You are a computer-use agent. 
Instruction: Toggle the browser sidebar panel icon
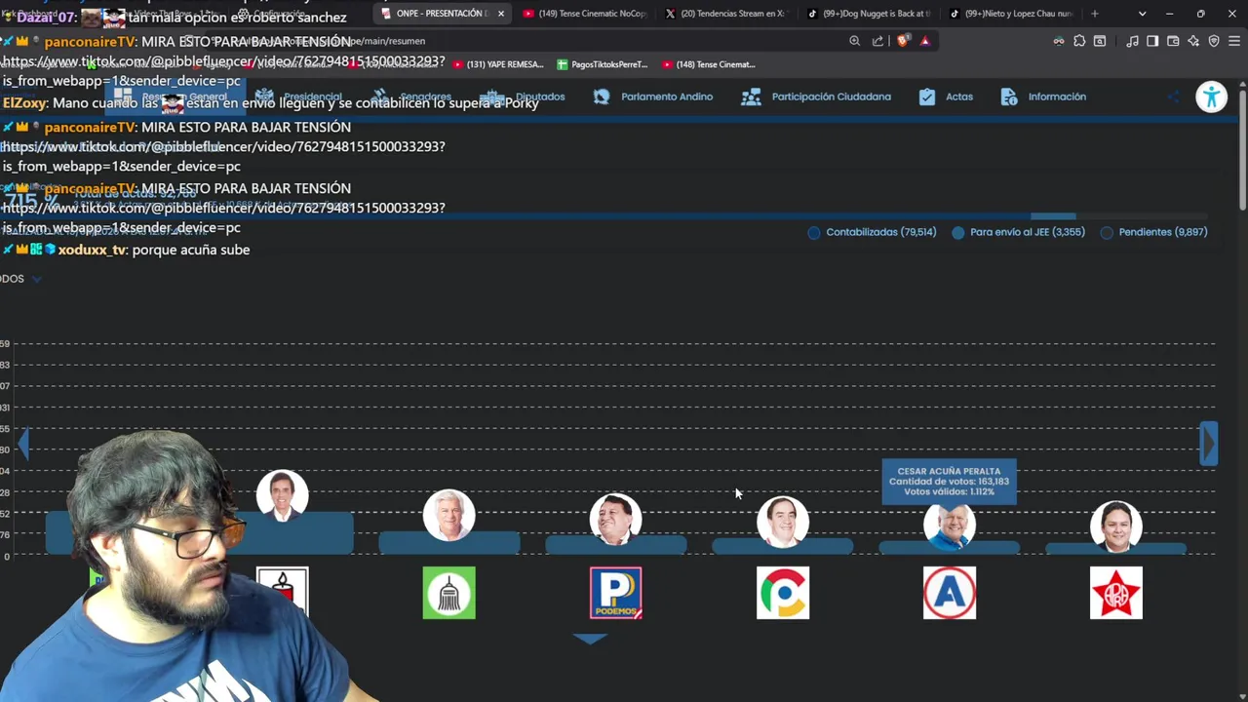[1152, 41]
